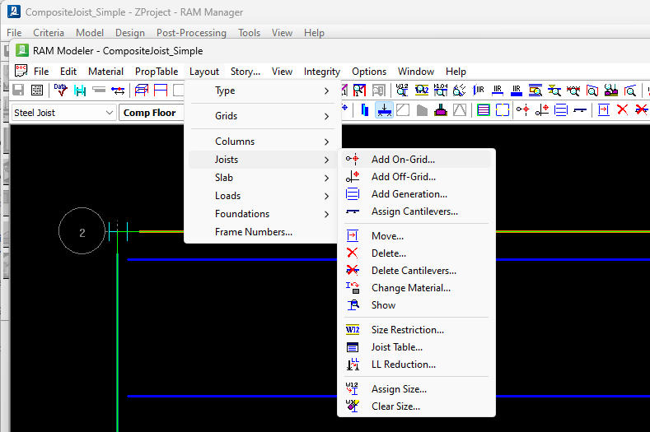This screenshot has width=650, height=432.
Task: Click the W12 show sizes toolbar icon
Action: pos(403,91)
